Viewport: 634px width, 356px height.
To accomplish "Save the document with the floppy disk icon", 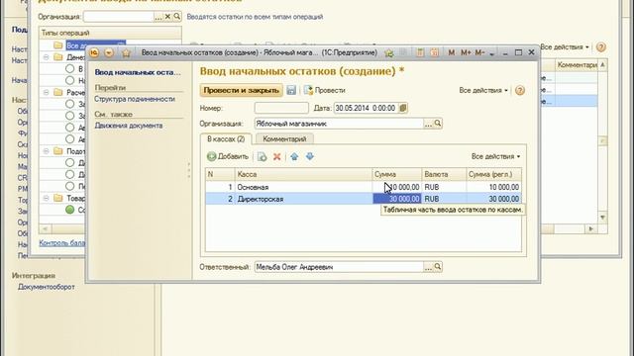I will point(291,90).
